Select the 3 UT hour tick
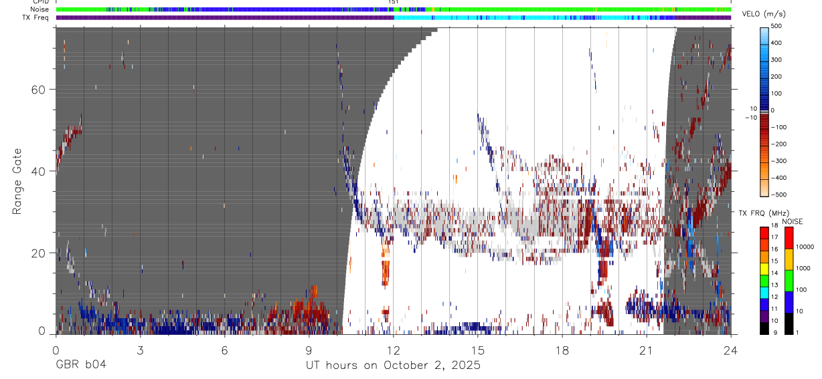This screenshot has height=379, width=822. pos(140,350)
